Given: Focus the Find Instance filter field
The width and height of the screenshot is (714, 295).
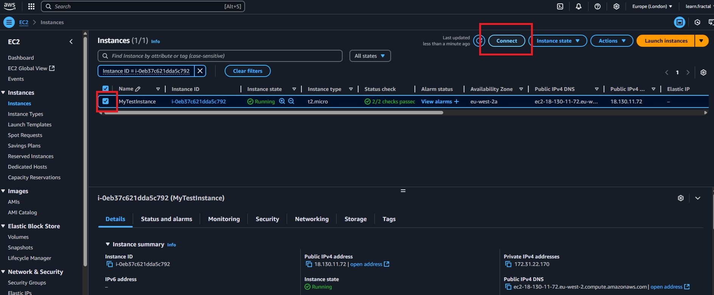Looking at the screenshot, I should tap(220, 56).
